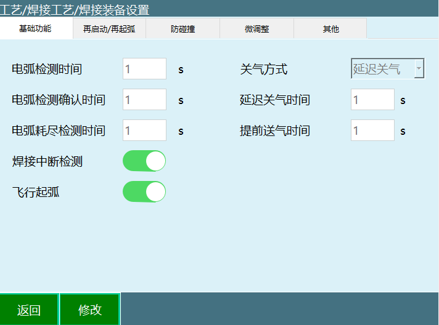Viewport: 439px width, 325px height.
Task: Click the 焊接中断检测 label text
Action: pos(47,162)
